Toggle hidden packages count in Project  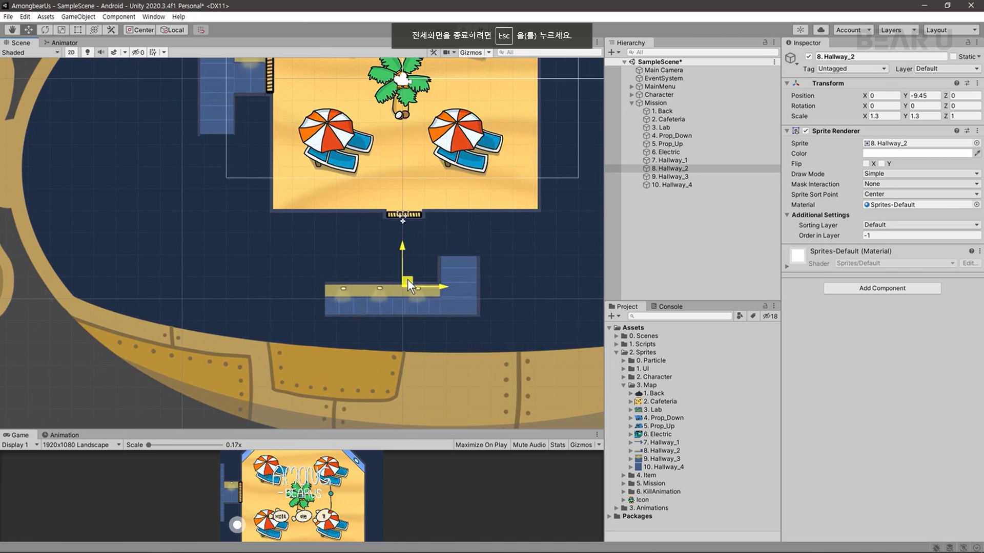coord(770,316)
